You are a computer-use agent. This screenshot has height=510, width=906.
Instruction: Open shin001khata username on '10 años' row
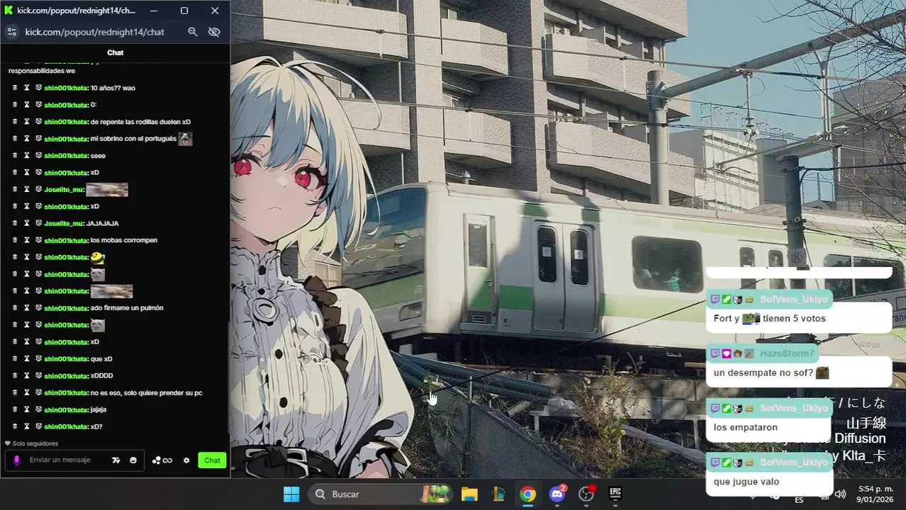66,88
